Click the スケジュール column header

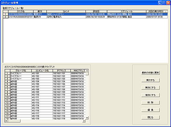click(x=127, y=11)
